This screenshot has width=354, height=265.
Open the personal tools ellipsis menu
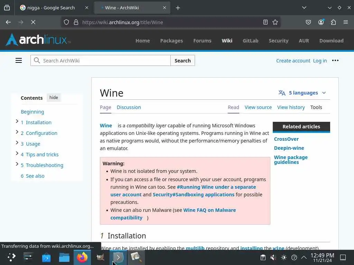pyautogui.click(x=335, y=60)
